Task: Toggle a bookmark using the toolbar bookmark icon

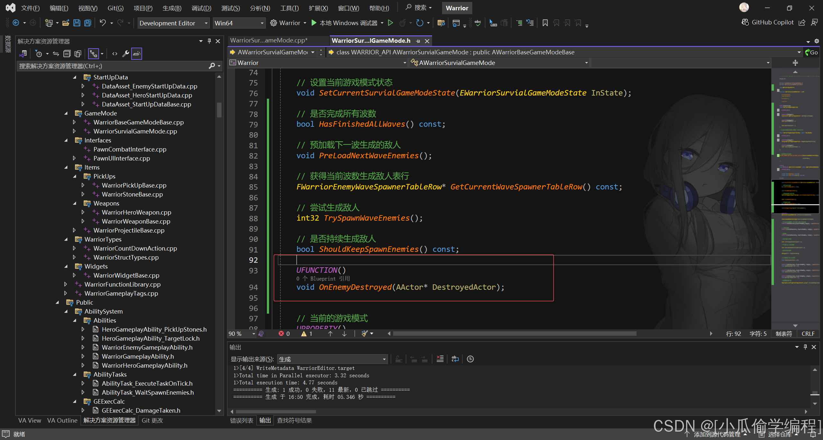Action: coord(545,23)
